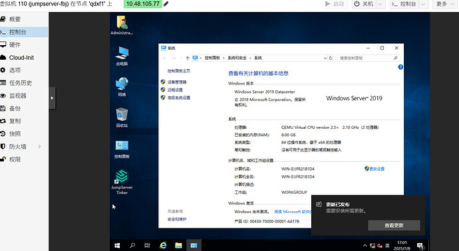Image resolution: width=459 pixels, height=251 pixels.
Task: Open the 更多 more menu
Action: coord(445,4)
